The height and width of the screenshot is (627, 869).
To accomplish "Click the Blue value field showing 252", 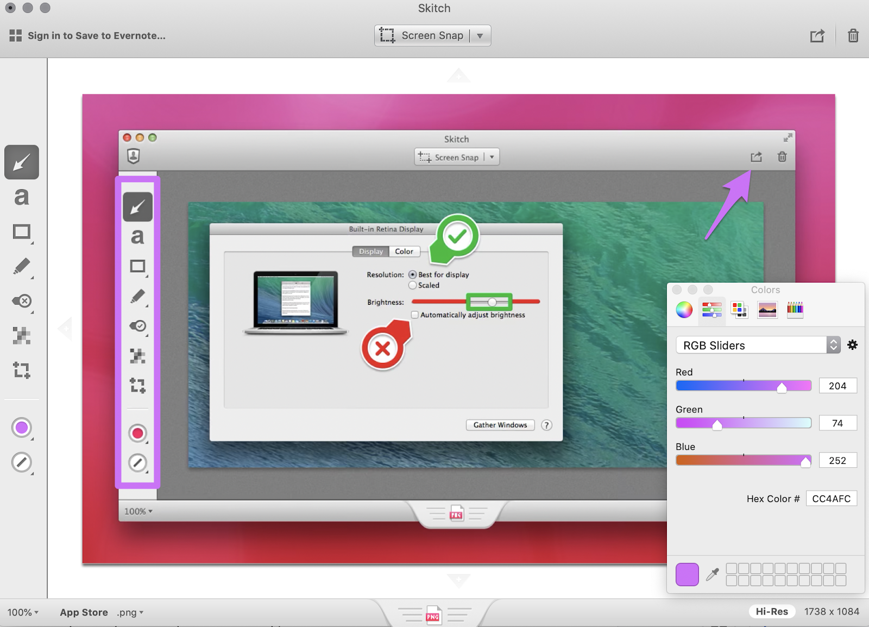I will [x=838, y=460].
